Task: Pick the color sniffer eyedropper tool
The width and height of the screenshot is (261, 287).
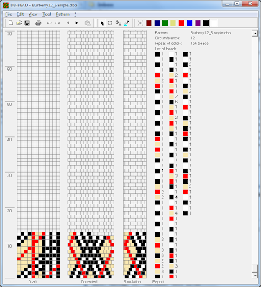Action: [x=127, y=23]
